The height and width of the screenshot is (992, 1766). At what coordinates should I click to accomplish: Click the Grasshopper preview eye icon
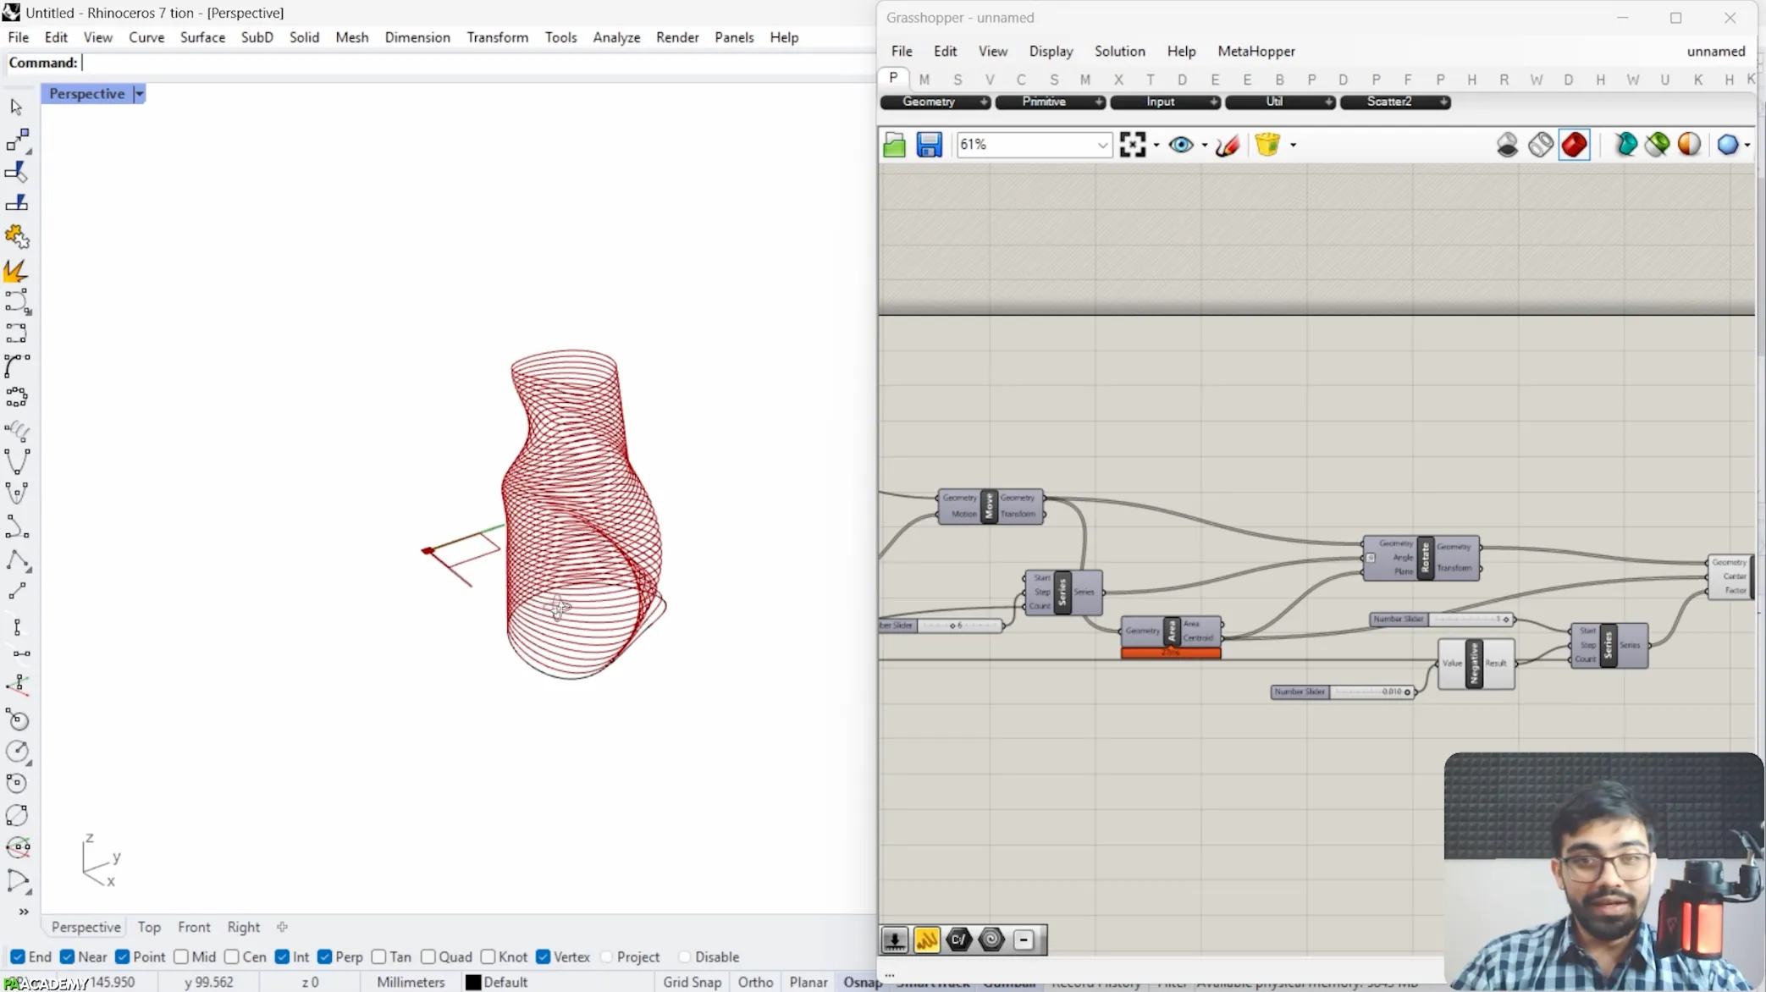(x=1180, y=145)
